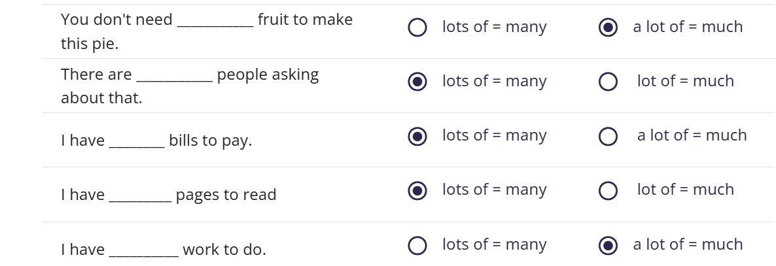This screenshot has height=266, width=776.
Task: Click 'lot of = much' label in pages row
Action: (686, 190)
